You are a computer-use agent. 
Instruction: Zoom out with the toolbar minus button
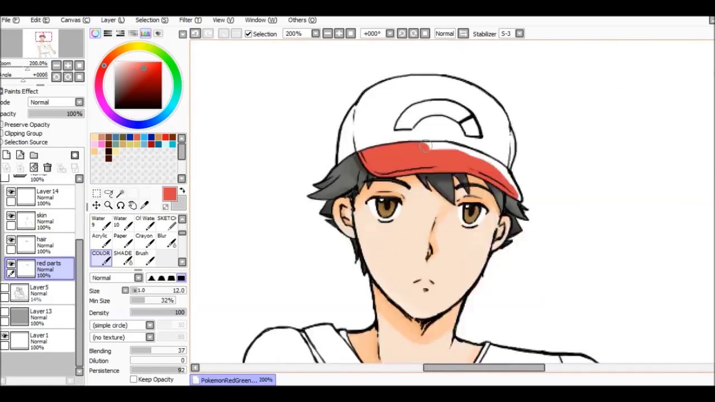tap(327, 33)
